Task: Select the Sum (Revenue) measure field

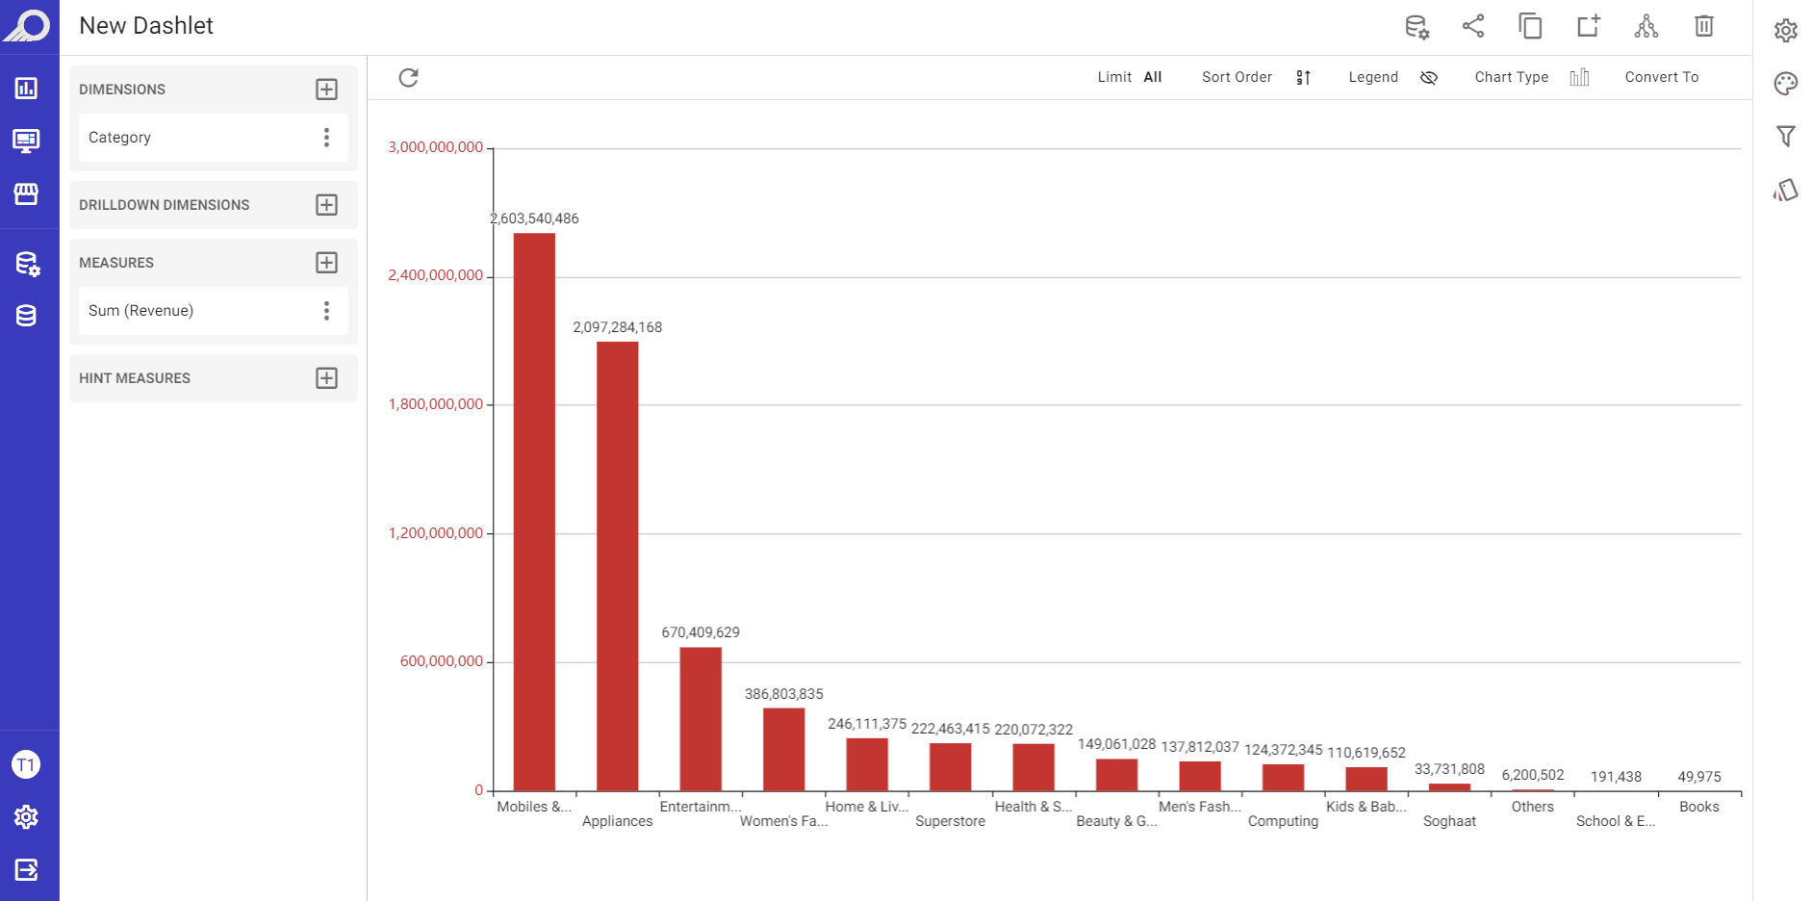Action: (214, 311)
